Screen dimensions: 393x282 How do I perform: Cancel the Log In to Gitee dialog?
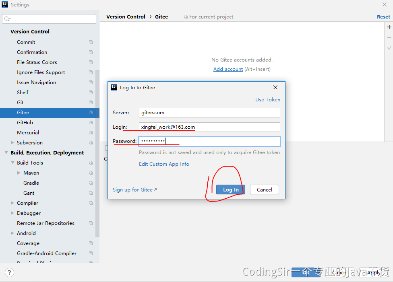(265, 189)
